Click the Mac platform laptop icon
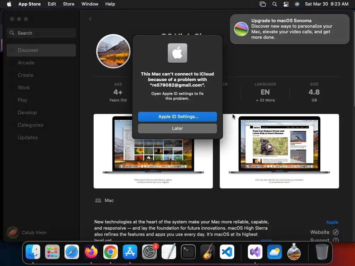The image size is (355, 266). pyautogui.click(x=98, y=201)
